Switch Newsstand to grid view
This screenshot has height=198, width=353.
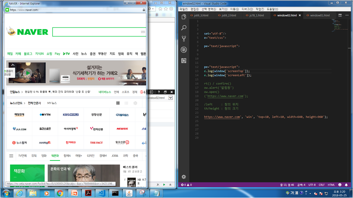[118, 103]
